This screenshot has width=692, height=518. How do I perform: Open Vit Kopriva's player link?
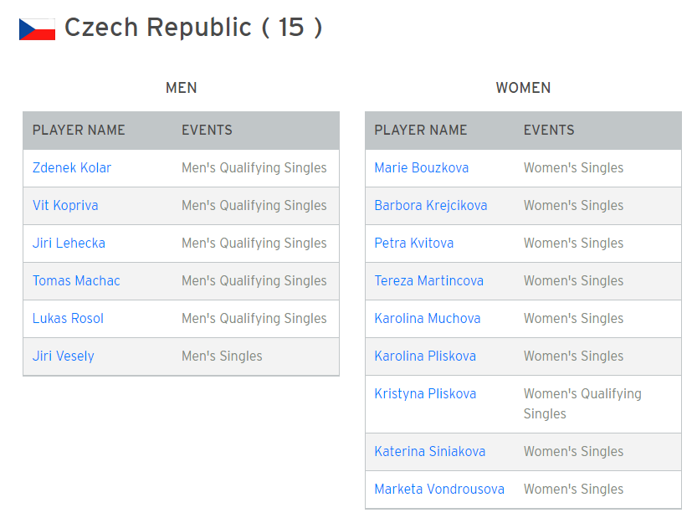(65, 206)
